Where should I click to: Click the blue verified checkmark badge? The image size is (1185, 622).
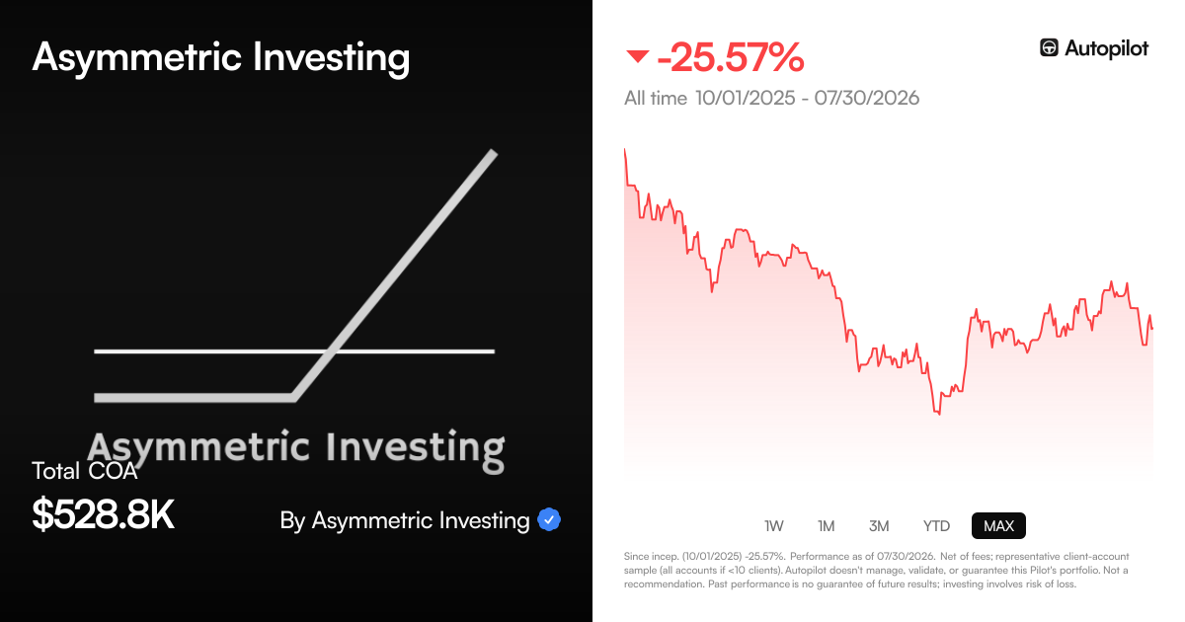(x=549, y=519)
